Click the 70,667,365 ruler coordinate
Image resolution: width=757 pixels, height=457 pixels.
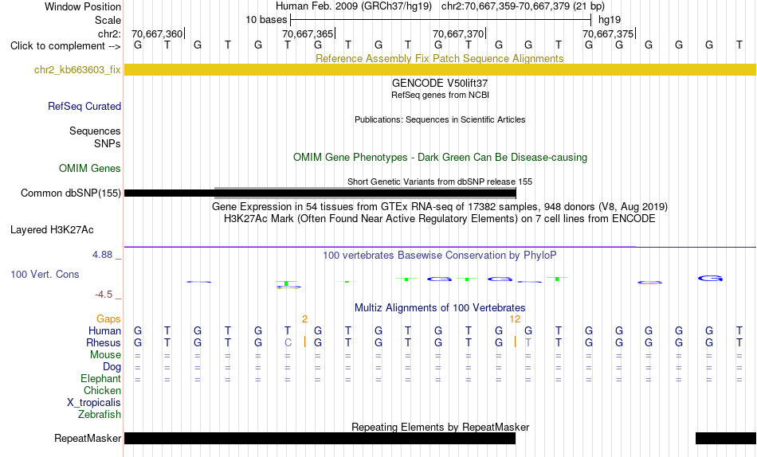coord(308,33)
